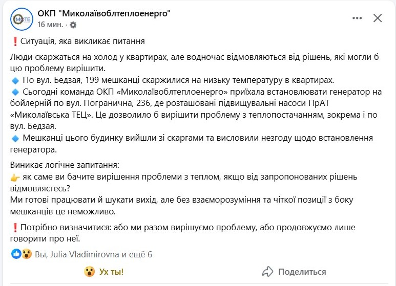The image size is (396, 286).
Task: Click the wow face in the reactions summary
Action: (x=26, y=254)
